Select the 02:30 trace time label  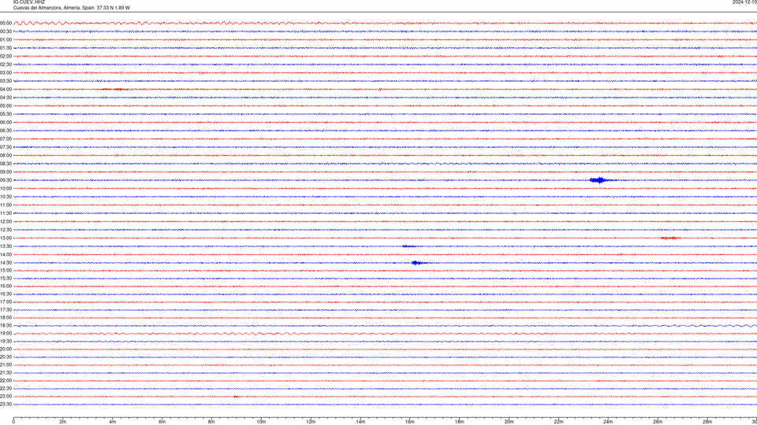point(6,65)
